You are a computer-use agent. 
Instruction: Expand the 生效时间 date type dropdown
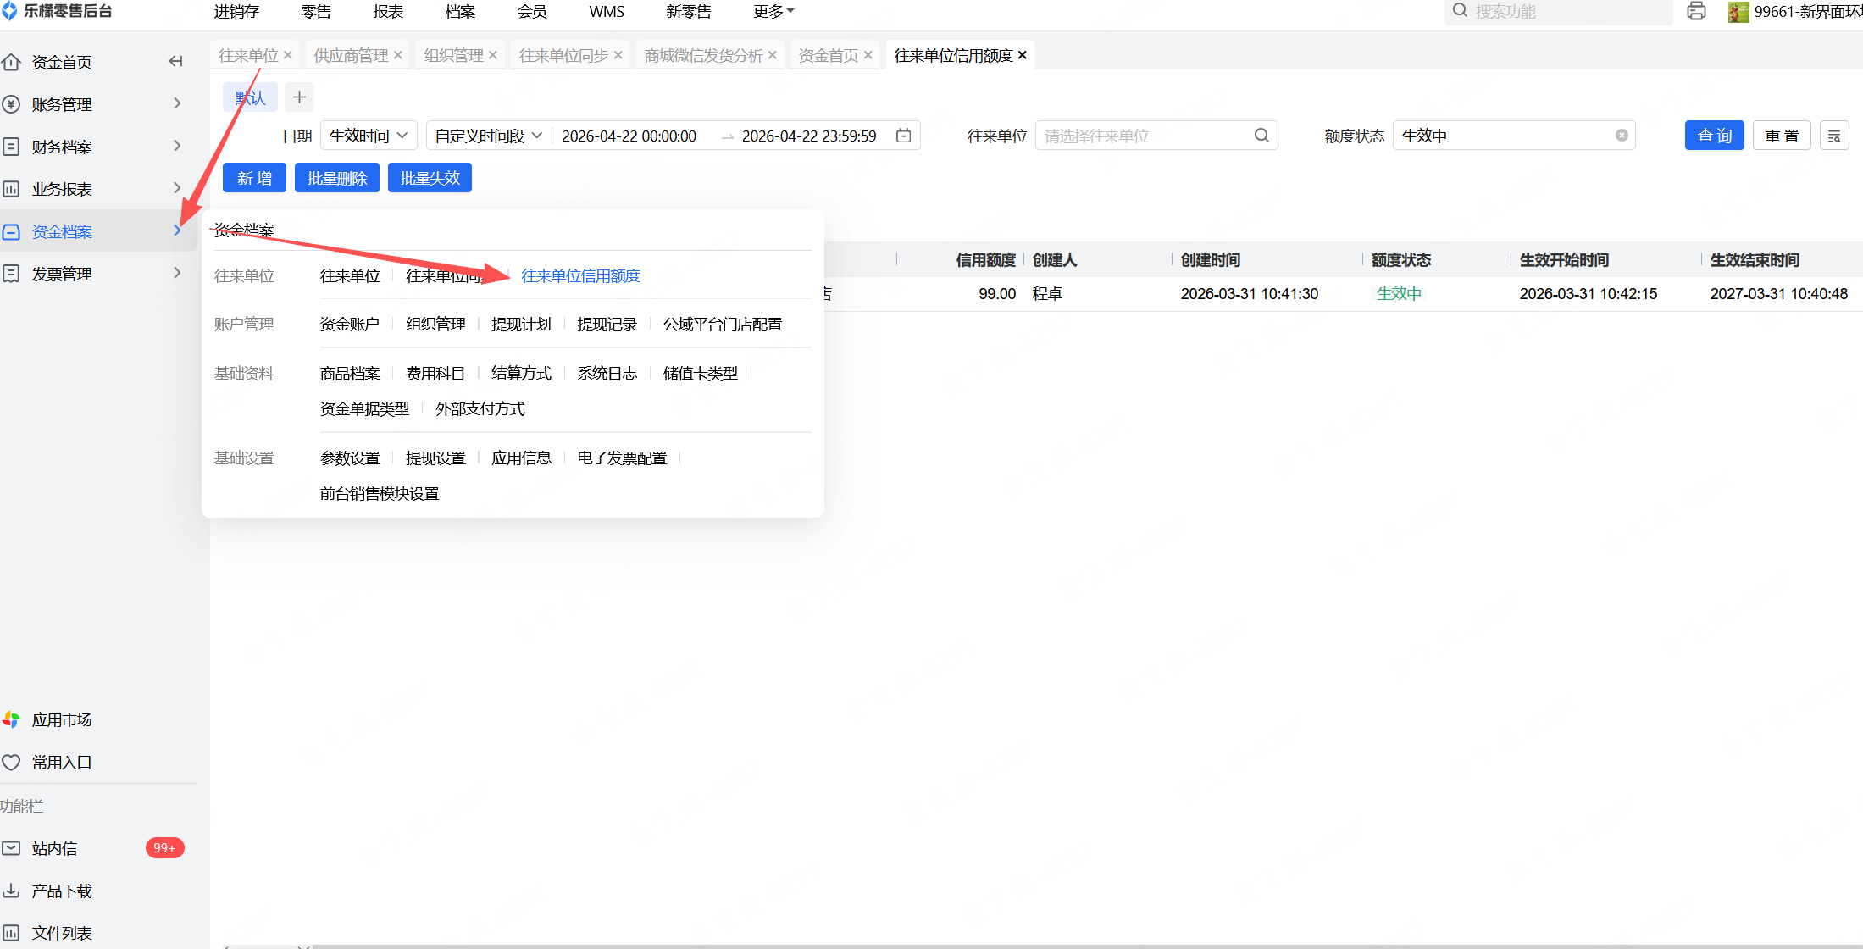tap(369, 136)
